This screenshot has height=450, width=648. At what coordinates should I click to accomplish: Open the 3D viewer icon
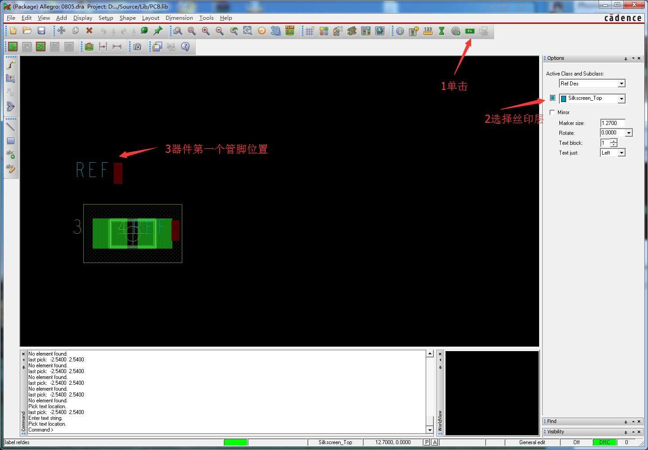click(x=275, y=31)
